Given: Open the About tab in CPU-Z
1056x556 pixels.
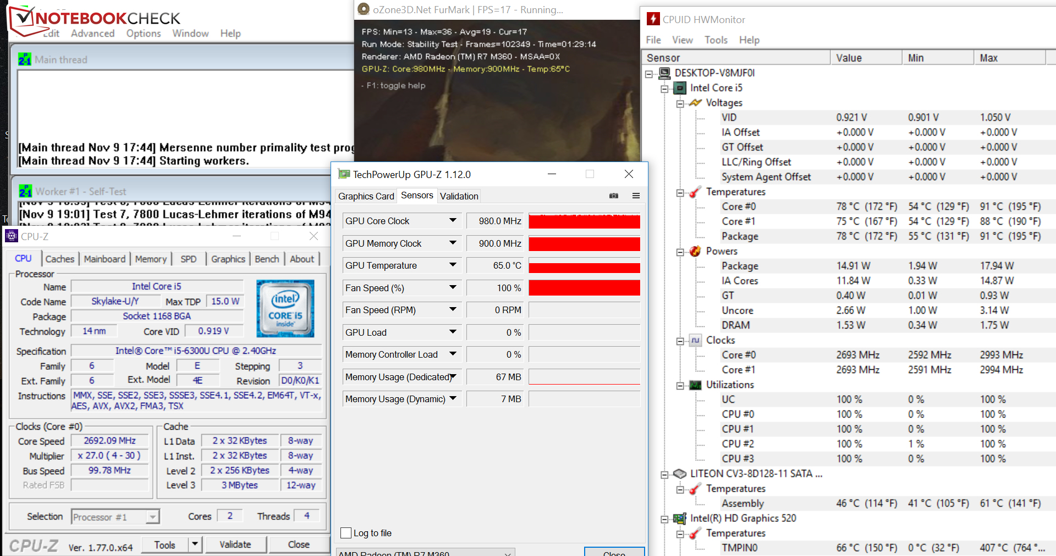Looking at the screenshot, I should (x=302, y=259).
